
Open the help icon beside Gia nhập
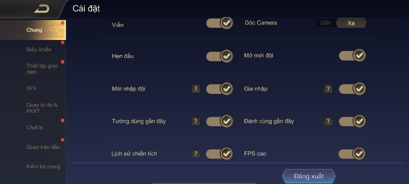pos(328,88)
